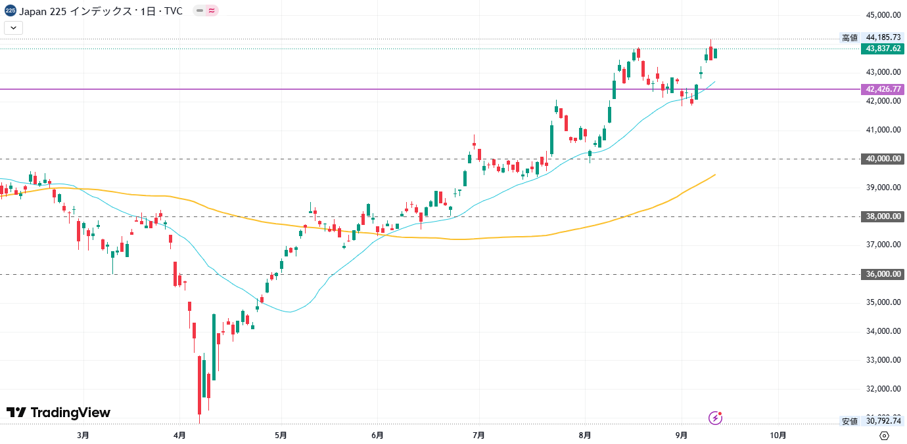This screenshot has width=907, height=444.
Task: Click the 5月 time axis label
Action: coord(281,435)
